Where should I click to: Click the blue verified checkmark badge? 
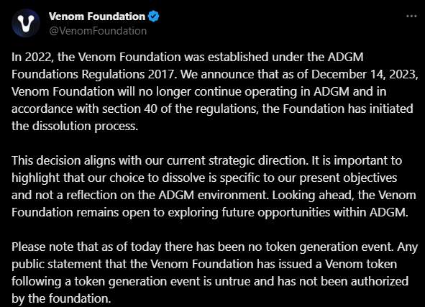click(153, 17)
